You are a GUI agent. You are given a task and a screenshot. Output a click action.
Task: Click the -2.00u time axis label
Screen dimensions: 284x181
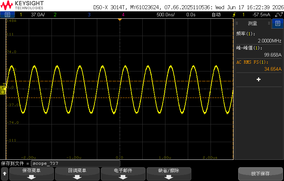28,157
